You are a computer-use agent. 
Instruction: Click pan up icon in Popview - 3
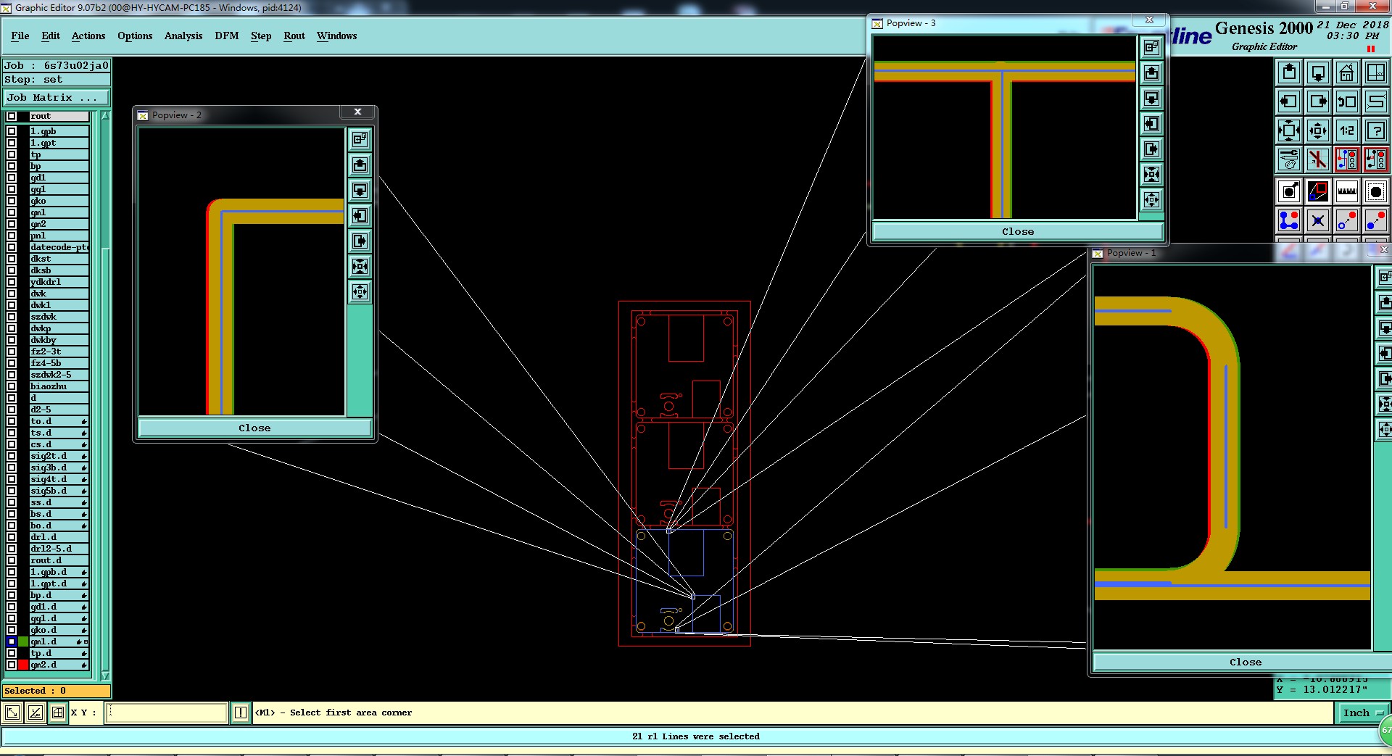click(x=1151, y=72)
